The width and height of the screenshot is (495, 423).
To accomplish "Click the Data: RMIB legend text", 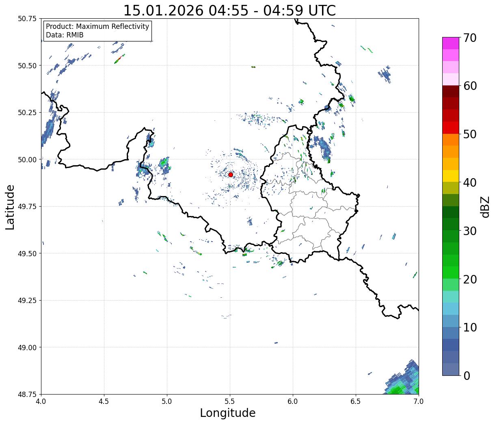I will (65, 35).
